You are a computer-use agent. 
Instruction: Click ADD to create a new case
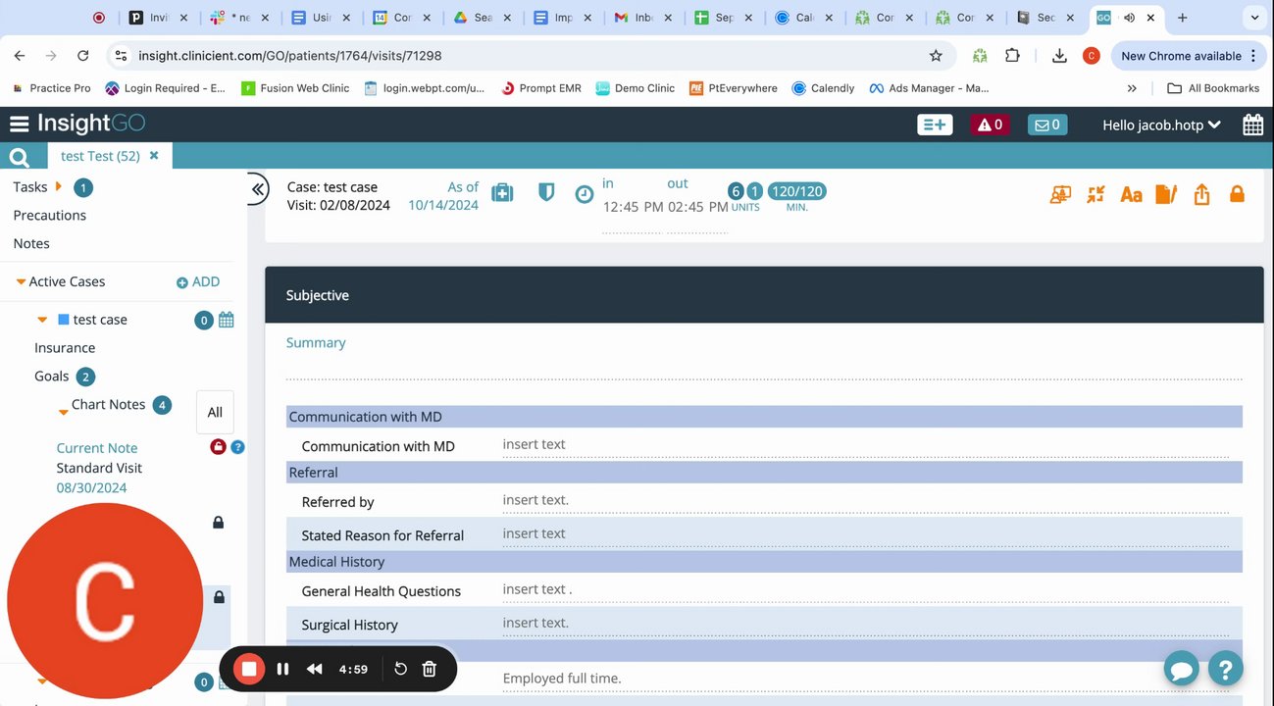pyautogui.click(x=198, y=282)
